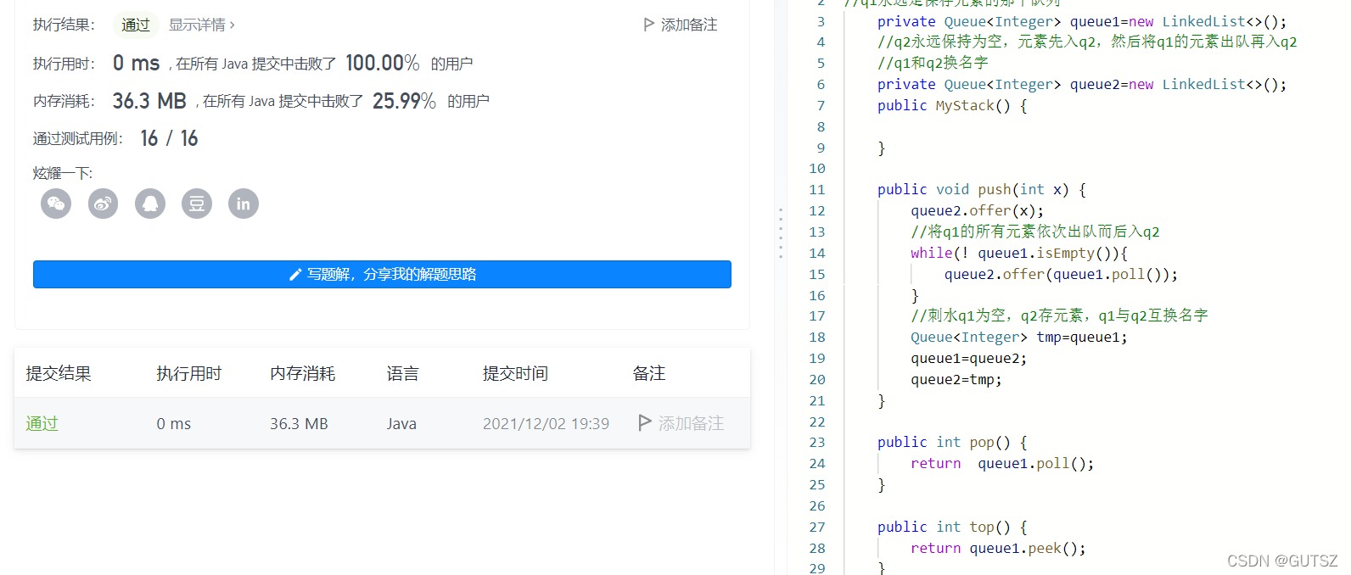Click public int top() { line
This screenshot has width=1351, height=575.
[952, 527]
